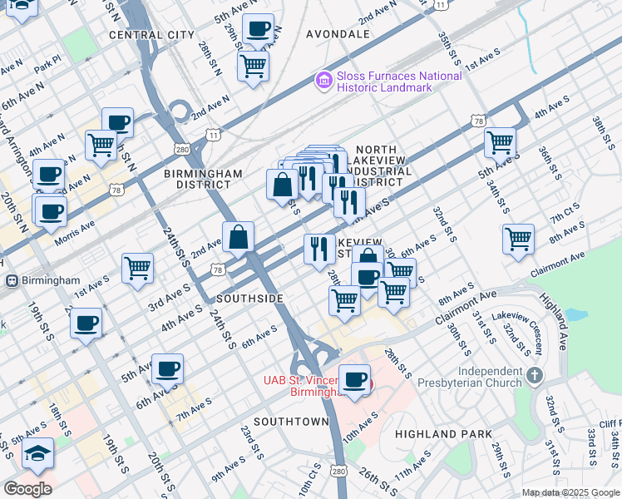
Task: Click the coffee cup marker between 5th and 6th Ave S
Action: pyautogui.click(x=167, y=370)
